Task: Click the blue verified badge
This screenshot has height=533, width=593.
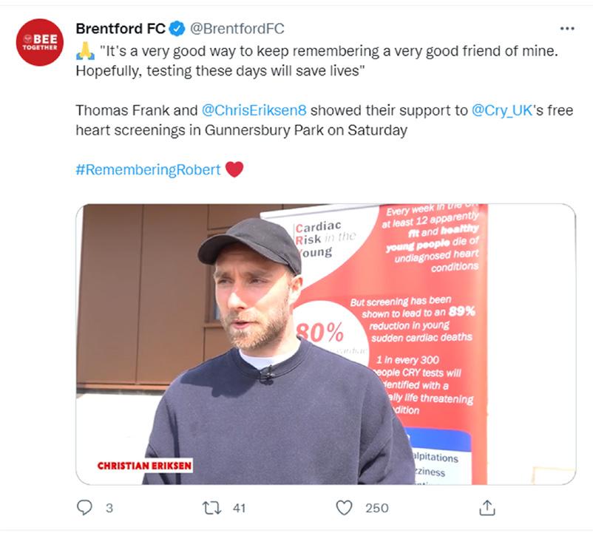Action: (177, 29)
